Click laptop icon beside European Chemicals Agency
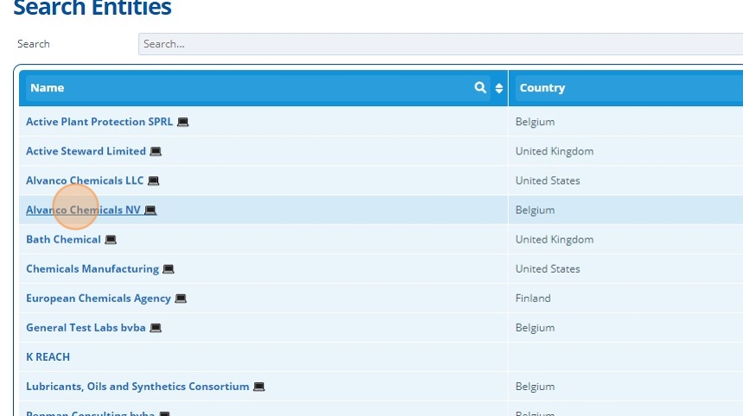Screen dimensions: 743x416 (x=181, y=299)
